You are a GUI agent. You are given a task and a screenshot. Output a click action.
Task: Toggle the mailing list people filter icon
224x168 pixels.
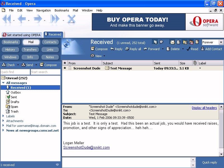pos(191,42)
